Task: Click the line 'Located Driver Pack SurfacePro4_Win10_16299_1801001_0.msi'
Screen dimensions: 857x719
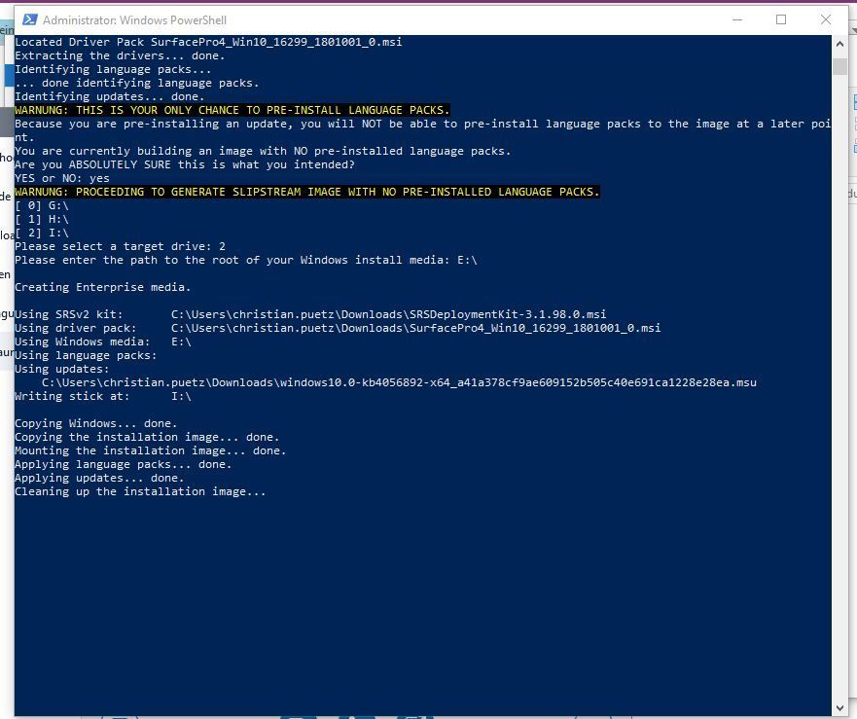Action: click(208, 42)
